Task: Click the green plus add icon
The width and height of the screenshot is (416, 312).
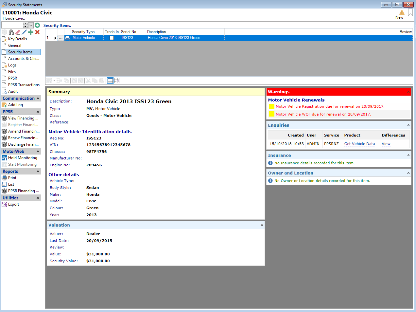Action: (x=31, y=32)
